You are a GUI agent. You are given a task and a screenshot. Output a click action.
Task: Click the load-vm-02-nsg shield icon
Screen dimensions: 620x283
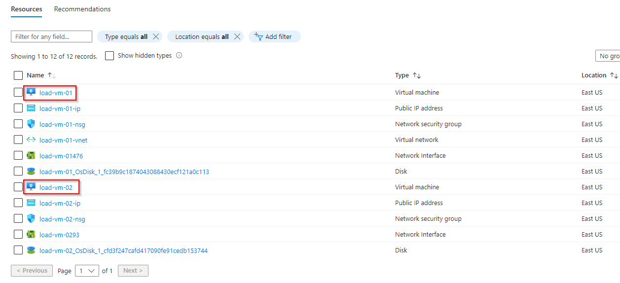coord(31,218)
